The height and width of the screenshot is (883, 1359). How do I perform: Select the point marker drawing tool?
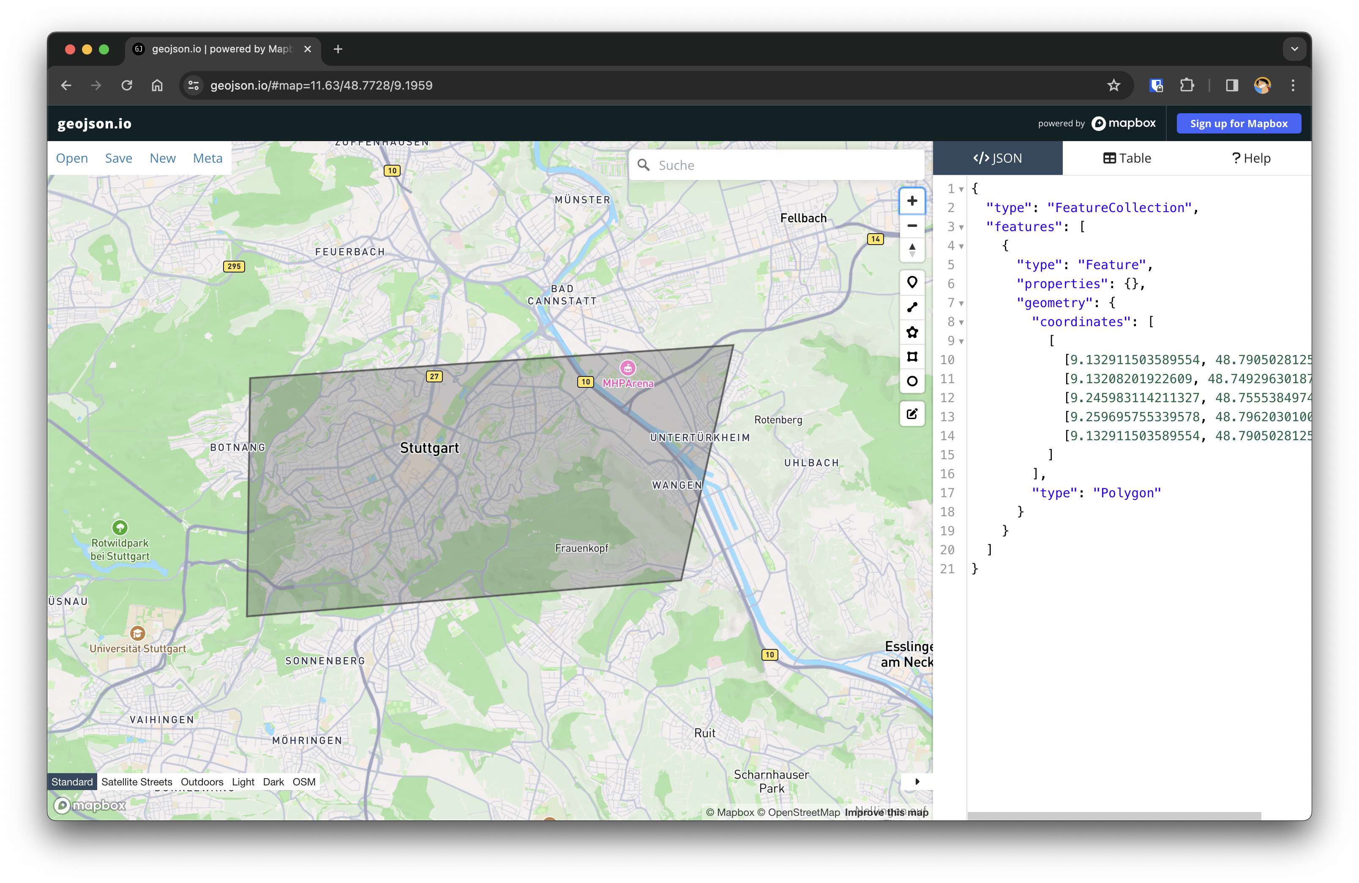click(x=912, y=282)
